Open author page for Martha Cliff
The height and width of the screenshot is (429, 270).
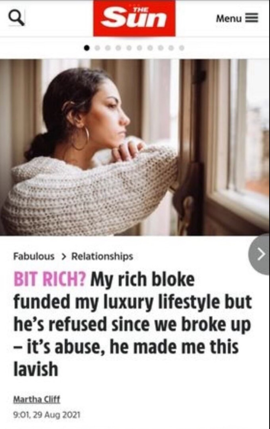[x=37, y=399]
